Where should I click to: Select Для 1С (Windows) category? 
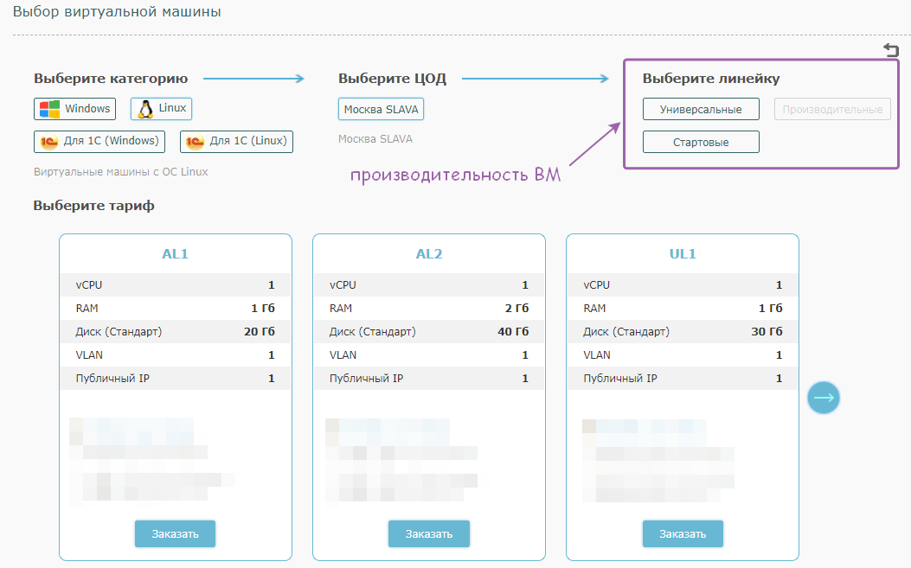(x=99, y=141)
